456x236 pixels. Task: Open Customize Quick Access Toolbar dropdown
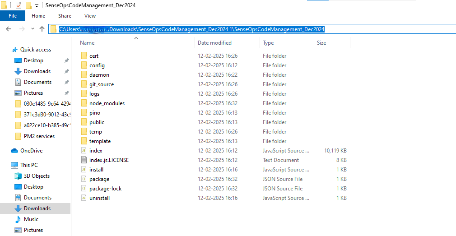[37, 6]
